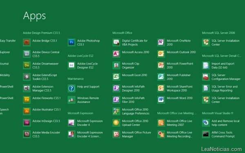This screenshot has height=153, width=245.
Task: Open SQL Server Installation Center under SQL Server 2008
Action: [206, 42]
